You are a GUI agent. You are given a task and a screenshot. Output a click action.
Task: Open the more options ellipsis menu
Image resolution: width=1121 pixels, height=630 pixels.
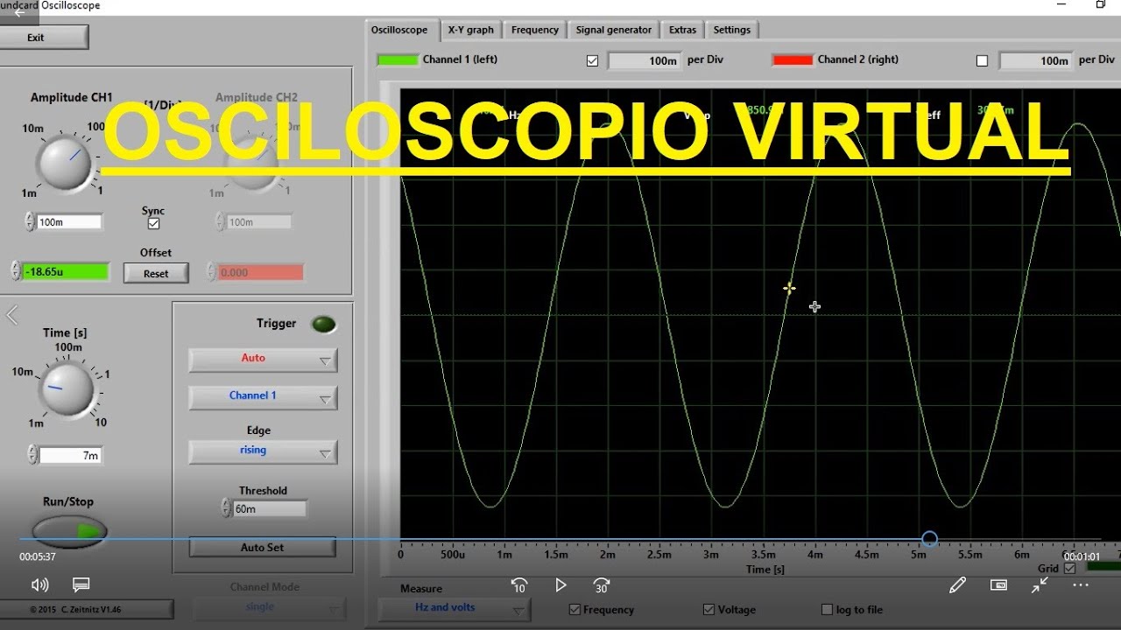tap(1081, 585)
